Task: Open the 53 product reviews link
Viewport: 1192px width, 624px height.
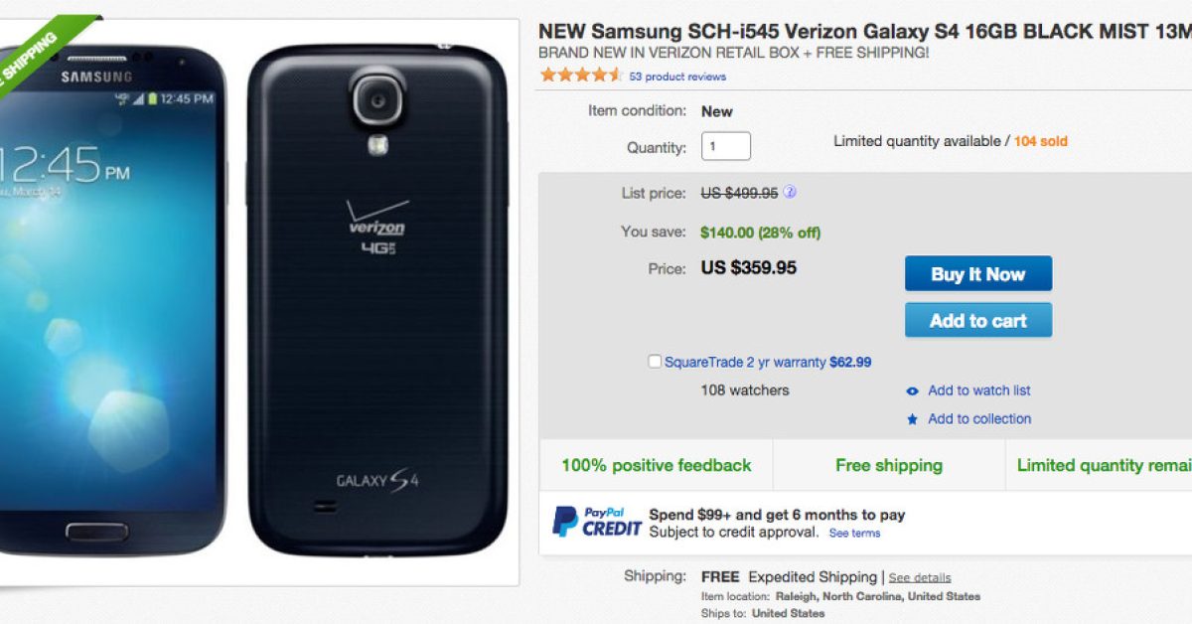Action: tap(677, 77)
